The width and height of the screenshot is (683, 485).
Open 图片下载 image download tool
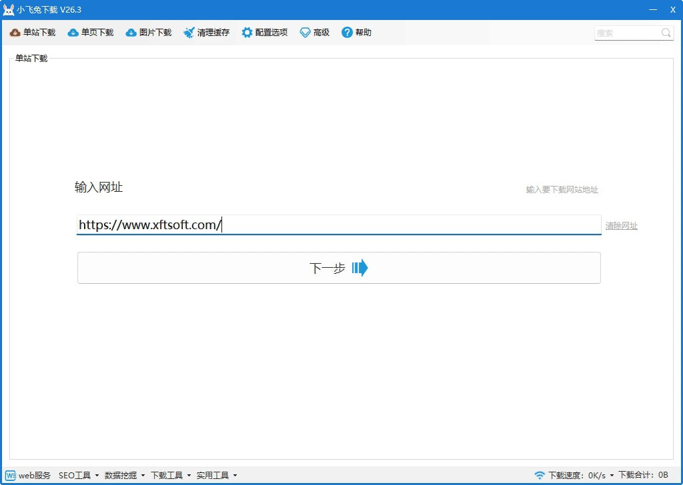coord(149,33)
